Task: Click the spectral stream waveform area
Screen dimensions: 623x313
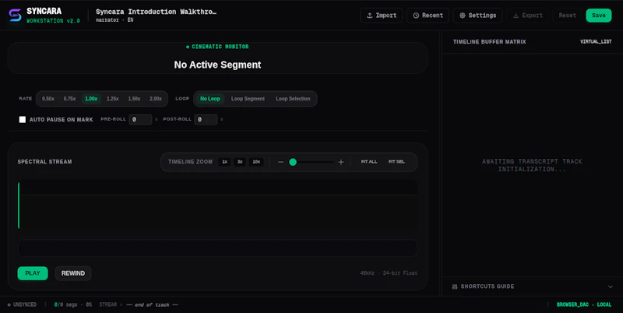Action: coord(218,206)
